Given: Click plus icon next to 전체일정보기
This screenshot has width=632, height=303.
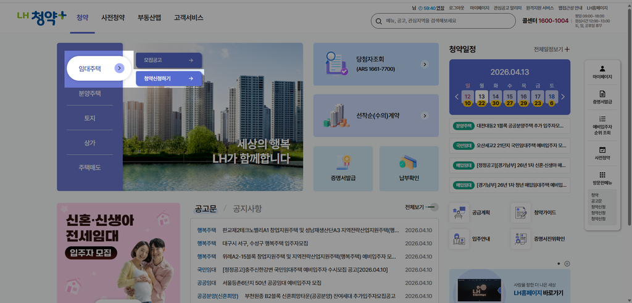Looking at the screenshot, I should click(x=567, y=49).
